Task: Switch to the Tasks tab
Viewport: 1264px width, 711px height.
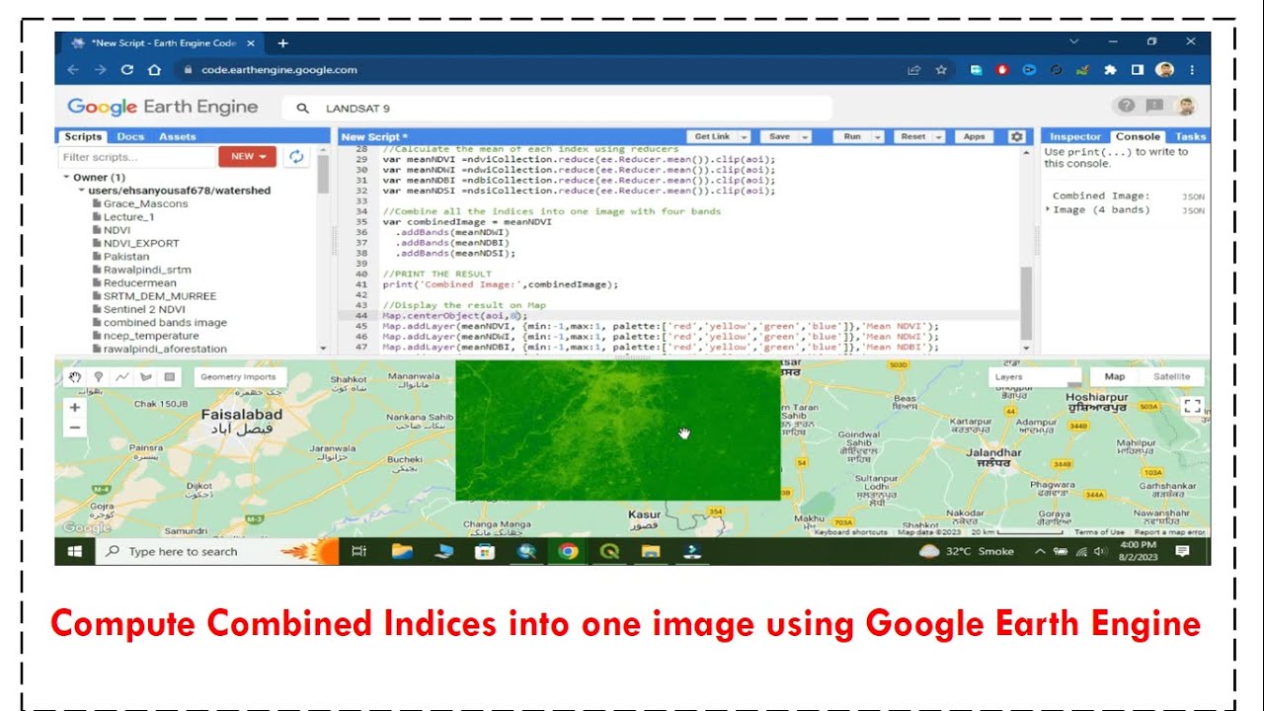Action: (x=1191, y=136)
